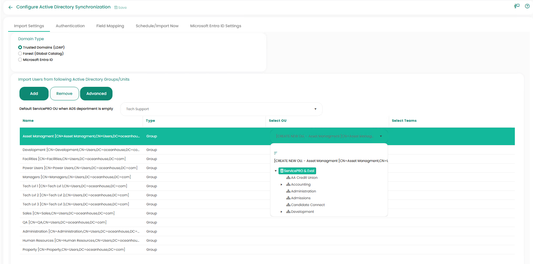Click the filter lines icon in OU popup
The height and width of the screenshot is (264, 533).
tap(276, 153)
